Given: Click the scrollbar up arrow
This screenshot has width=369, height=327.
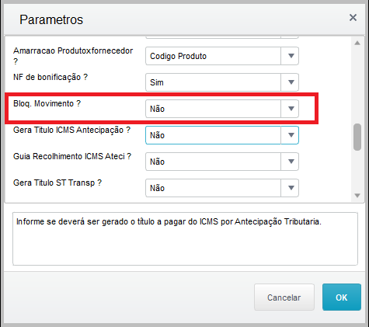Looking at the screenshot, I should pos(357,43).
